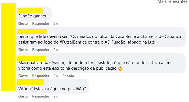Open the author name above "Vitória? Estava a águia"
189x102 pixels.
coord(31,82)
